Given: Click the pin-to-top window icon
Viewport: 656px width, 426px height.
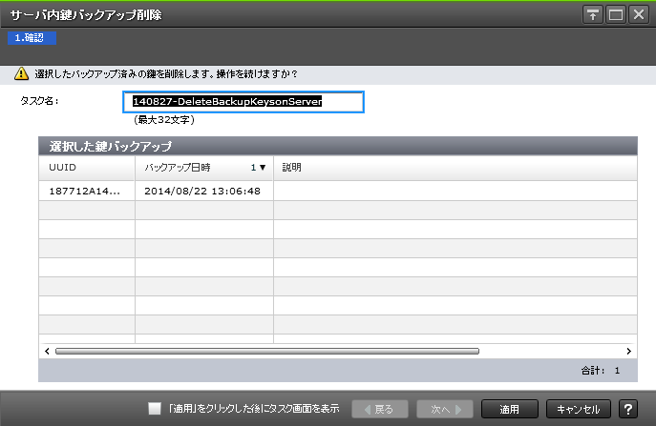Looking at the screenshot, I should 592,15.
